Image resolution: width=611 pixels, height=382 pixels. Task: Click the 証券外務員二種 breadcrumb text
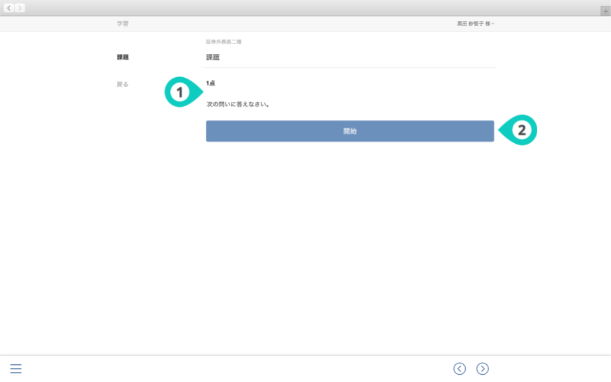(x=224, y=42)
